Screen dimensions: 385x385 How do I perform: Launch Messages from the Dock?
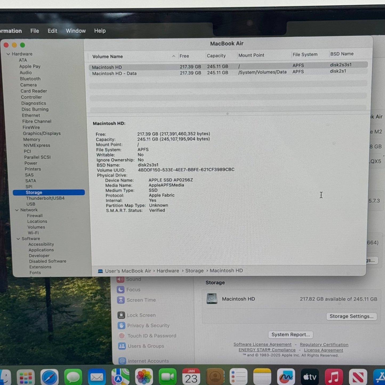[73, 377]
